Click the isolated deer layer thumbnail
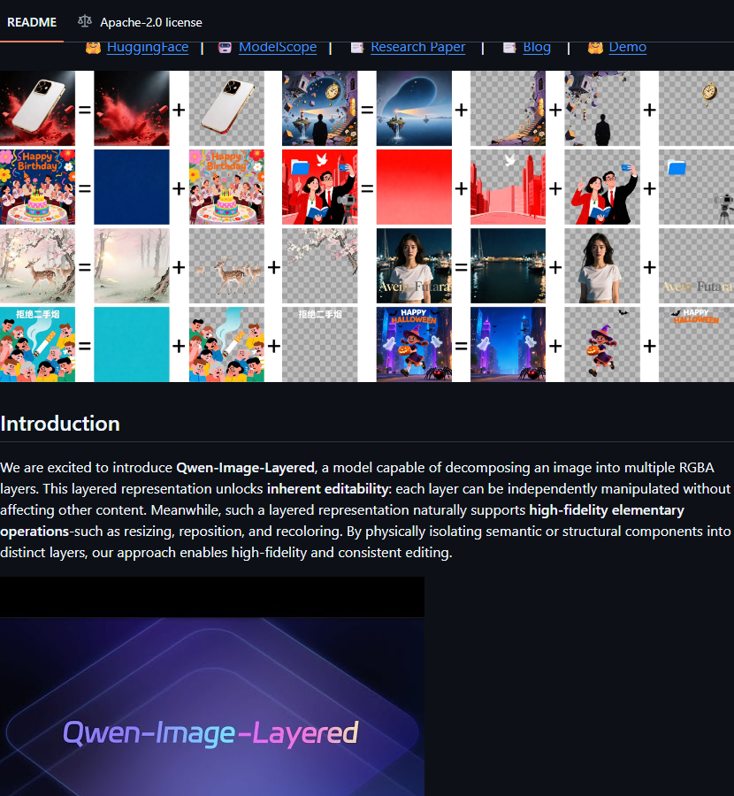The height and width of the screenshot is (796, 734). tap(226, 265)
